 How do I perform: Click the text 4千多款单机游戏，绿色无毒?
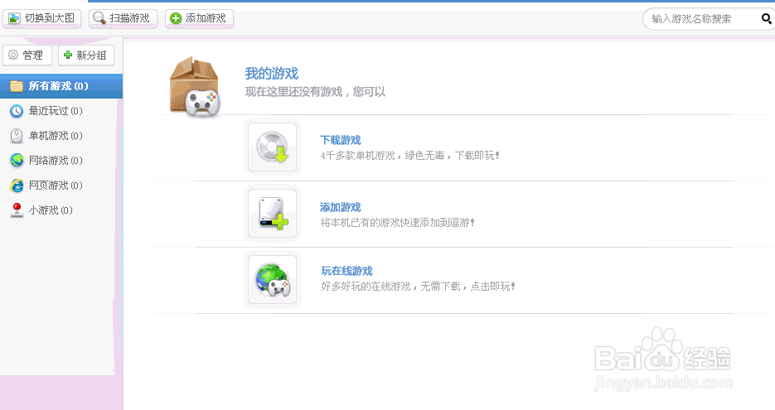coord(383,156)
